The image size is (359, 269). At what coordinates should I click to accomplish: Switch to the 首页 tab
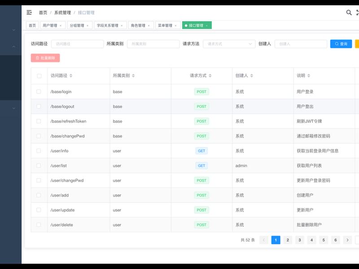click(x=32, y=26)
